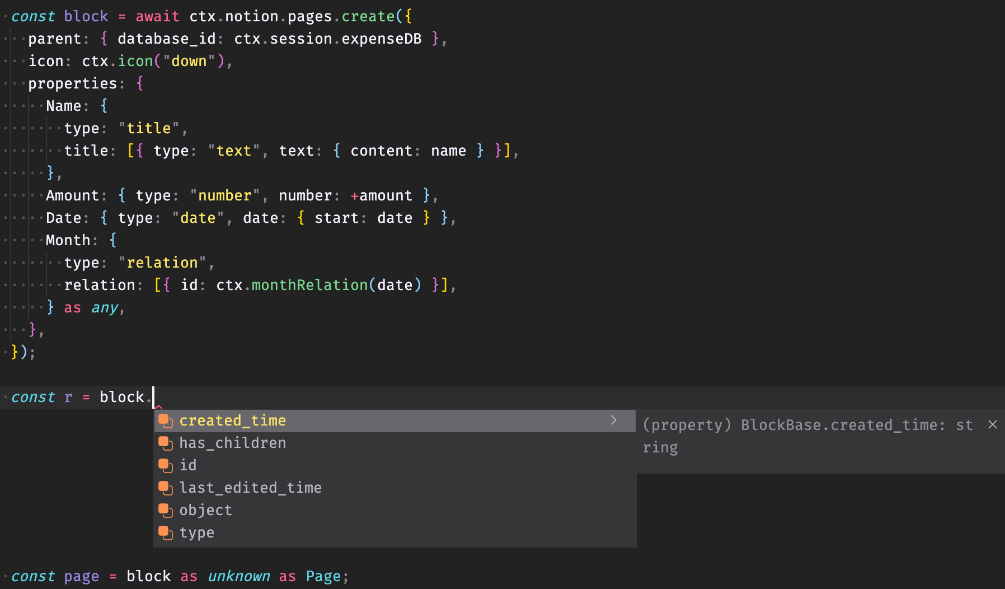Image resolution: width=1005 pixels, height=589 pixels.
Task: Place cursor after block. on the const r line
Action: [154, 397]
